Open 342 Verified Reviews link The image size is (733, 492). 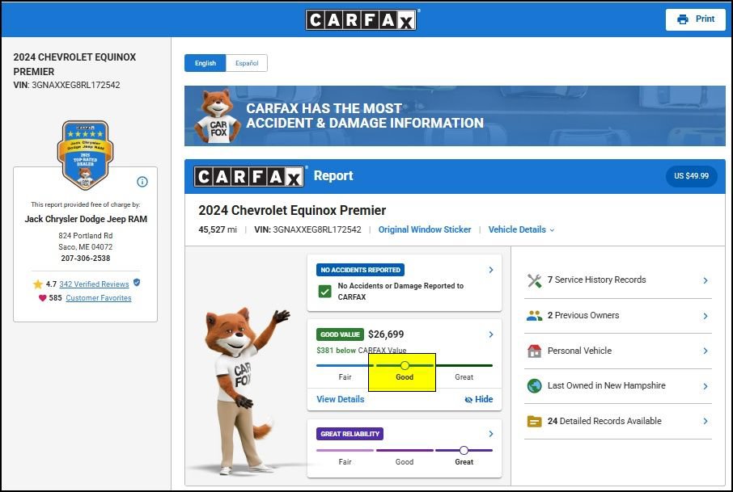(94, 284)
